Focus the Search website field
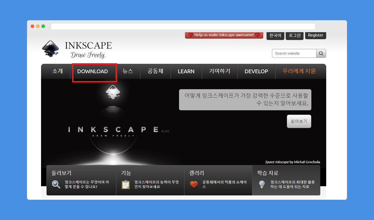 pos(294,54)
